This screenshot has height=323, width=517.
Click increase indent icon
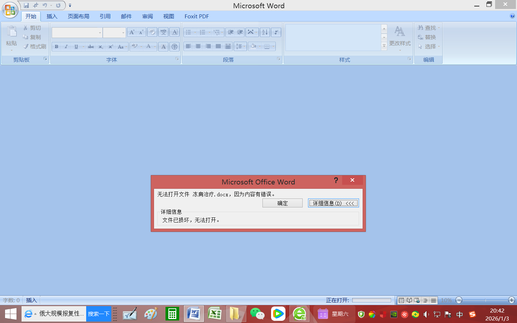click(240, 32)
